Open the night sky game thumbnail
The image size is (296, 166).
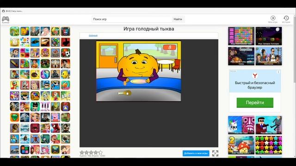pyautogui.click(x=269, y=36)
